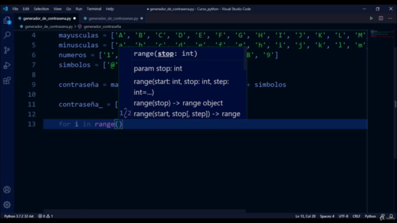Click contraseña_ variable on line 11
The image size is (397, 223).
click(81, 105)
